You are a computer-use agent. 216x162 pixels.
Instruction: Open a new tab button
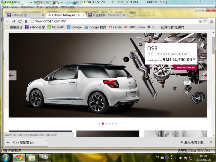(131, 15)
